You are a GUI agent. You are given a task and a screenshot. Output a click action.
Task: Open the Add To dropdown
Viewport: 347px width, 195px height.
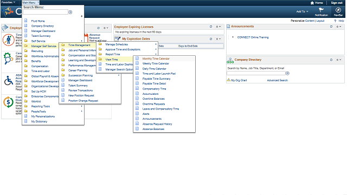click(302, 11)
